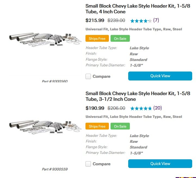196x178 pixels.
Task: Click the Part # 9300559 label
Action: 55,169
